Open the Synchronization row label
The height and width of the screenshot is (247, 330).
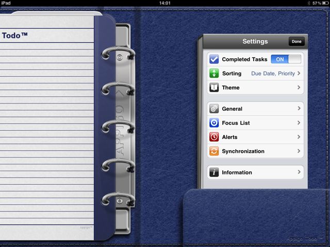click(x=243, y=151)
